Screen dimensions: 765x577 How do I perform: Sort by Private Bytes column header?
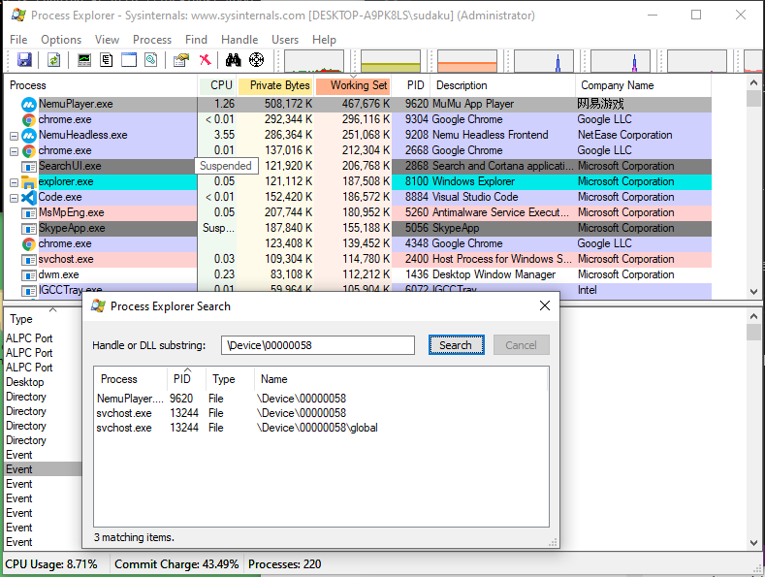point(275,85)
